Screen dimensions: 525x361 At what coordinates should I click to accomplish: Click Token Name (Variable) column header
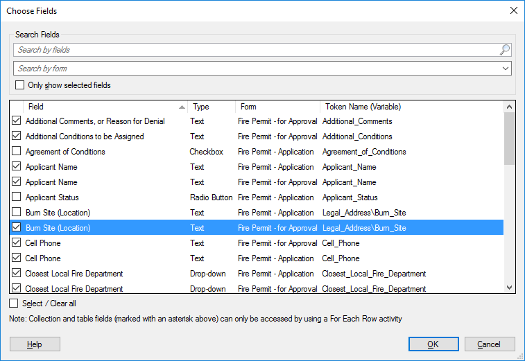tap(411, 107)
